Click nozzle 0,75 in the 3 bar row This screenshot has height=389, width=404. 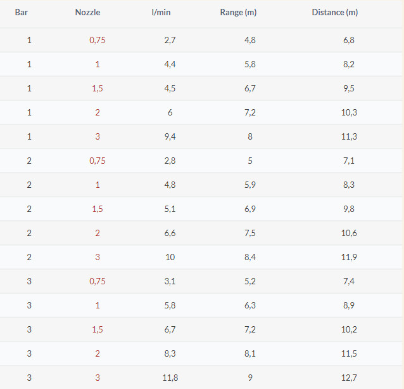pyautogui.click(x=98, y=281)
